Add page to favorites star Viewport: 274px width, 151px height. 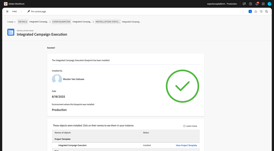256,12
